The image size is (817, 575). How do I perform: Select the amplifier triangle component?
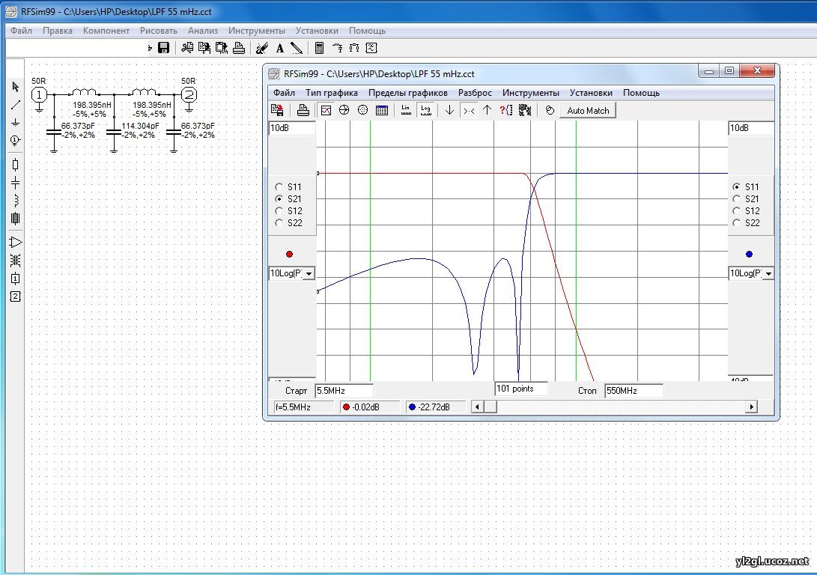pyautogui.click(x=15, y=242)
